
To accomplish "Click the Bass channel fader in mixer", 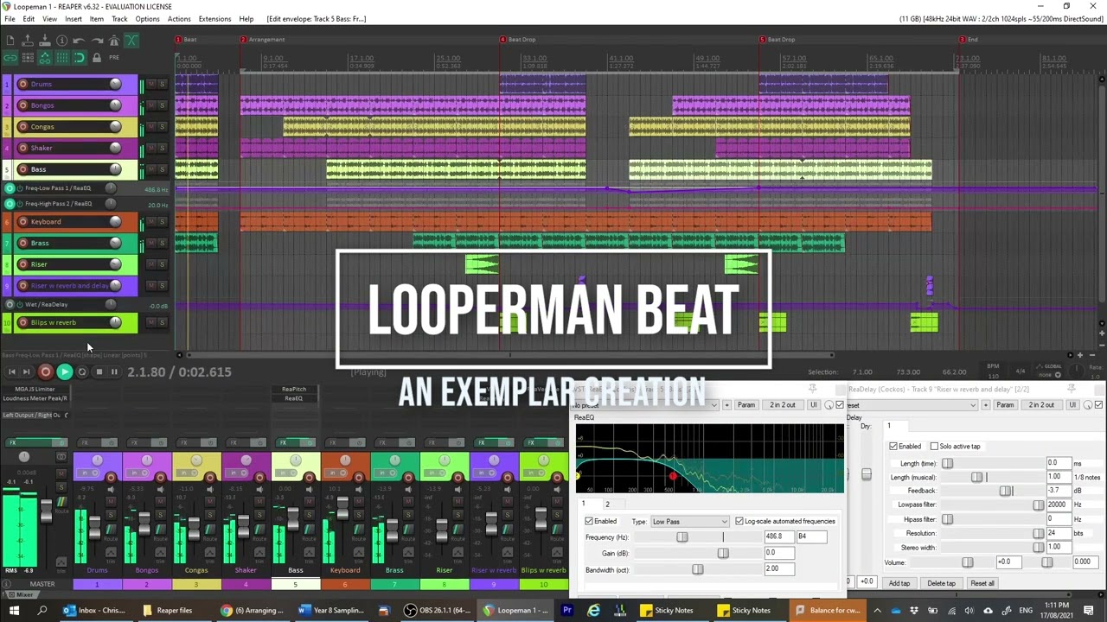I will (x=292, y=518).
